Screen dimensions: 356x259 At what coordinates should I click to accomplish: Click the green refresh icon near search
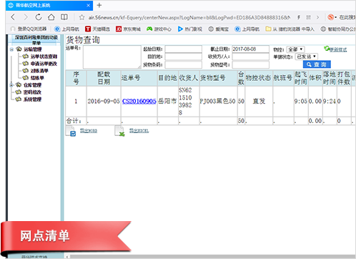coord(326,49)
